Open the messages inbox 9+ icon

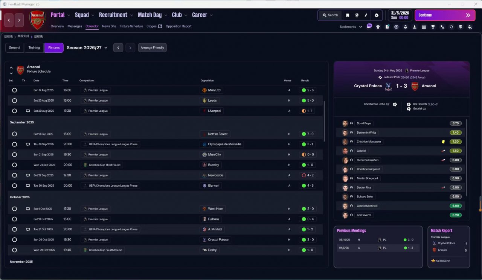pos(369,27)
